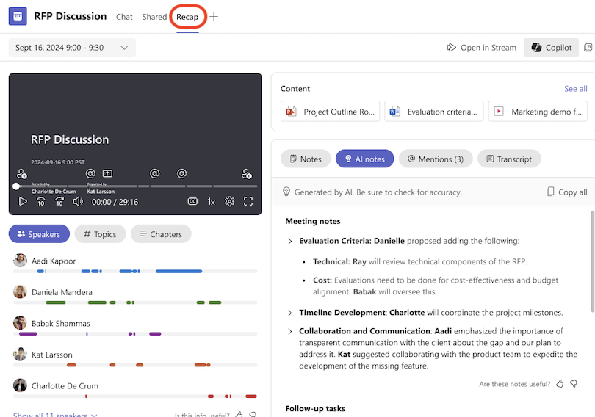Open the Copilot panel
The image size is (595, 417).
[x=551, y=48]
